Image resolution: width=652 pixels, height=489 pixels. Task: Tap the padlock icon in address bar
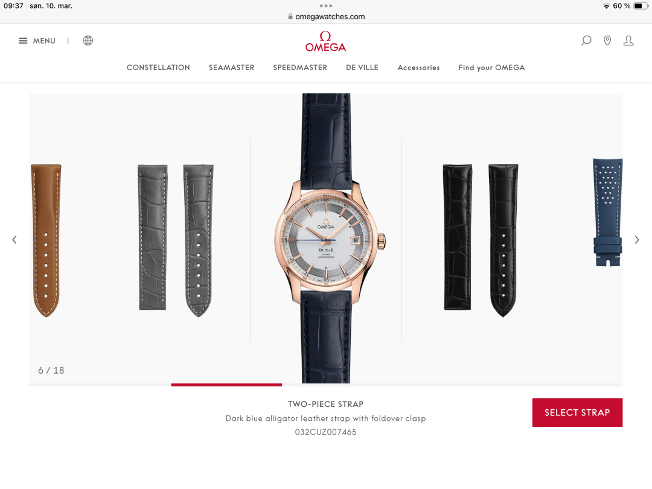290,16
